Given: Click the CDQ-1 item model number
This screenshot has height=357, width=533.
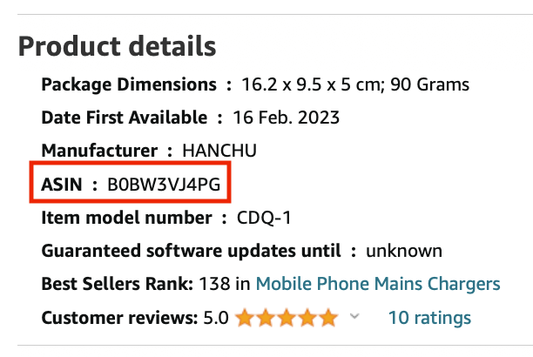Looking at the screenshot, I should 264,218.
